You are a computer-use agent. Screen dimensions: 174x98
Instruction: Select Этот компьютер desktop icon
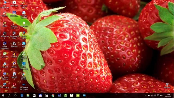(5, 5)
